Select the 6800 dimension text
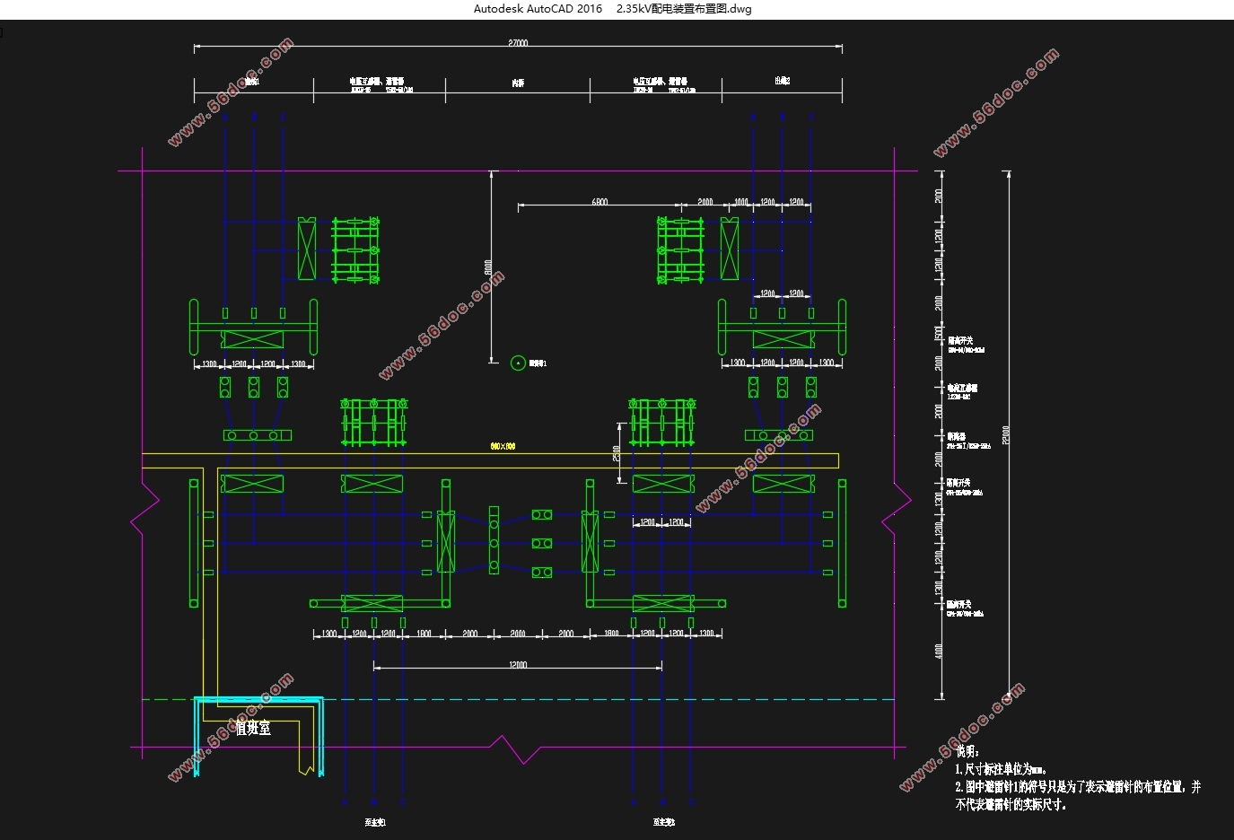The image size is (1234, 840). coord(599,202)
